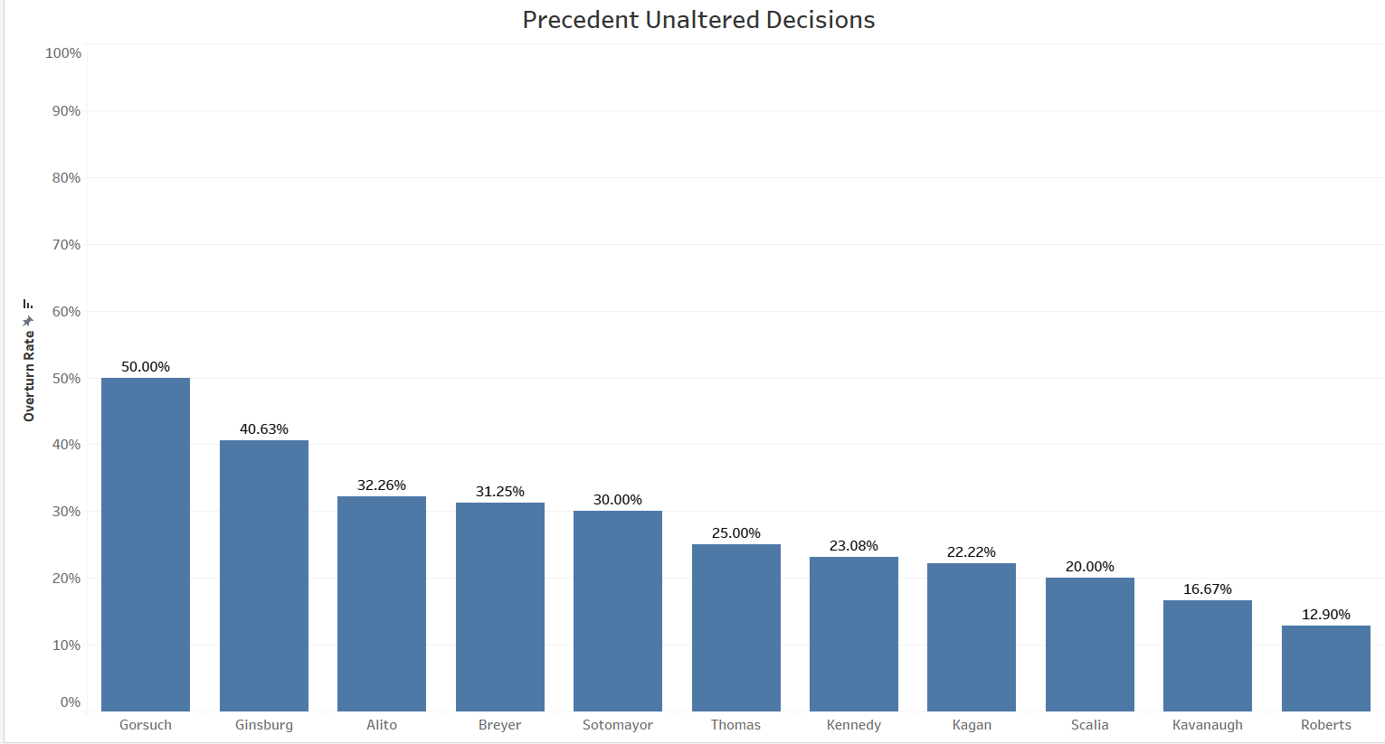Screen dimensions: 1385x744
Task: Select the Breyer bar
Action: (x=500, y=607)
